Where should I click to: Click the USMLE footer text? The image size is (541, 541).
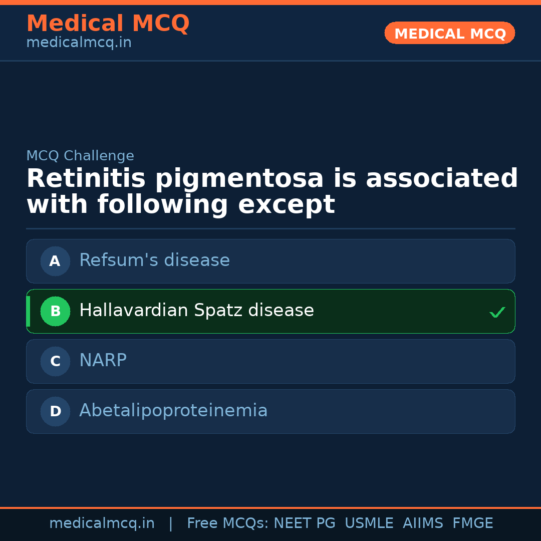tap(369, 523)
